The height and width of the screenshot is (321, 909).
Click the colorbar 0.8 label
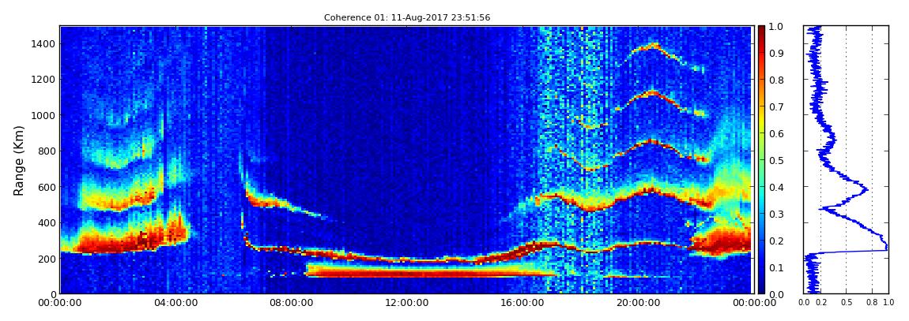click(776, 80)
